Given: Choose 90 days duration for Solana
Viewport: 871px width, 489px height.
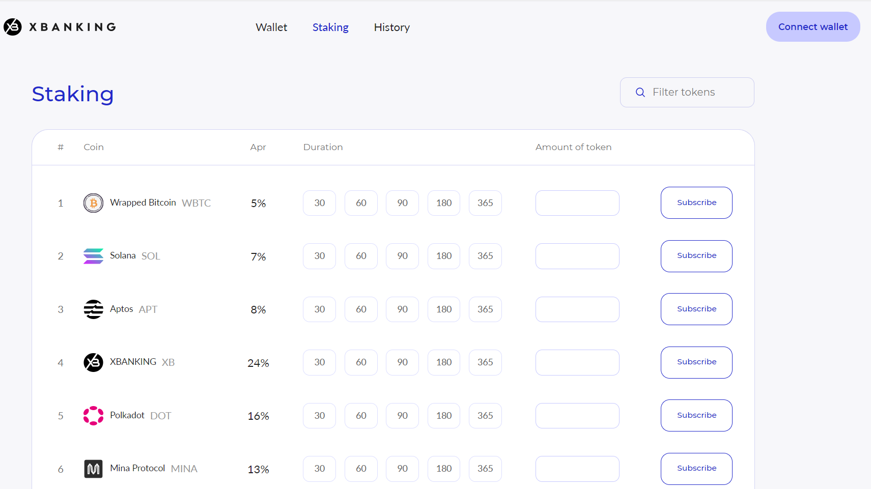Looking at the screenshot, I should click(402, 256).
